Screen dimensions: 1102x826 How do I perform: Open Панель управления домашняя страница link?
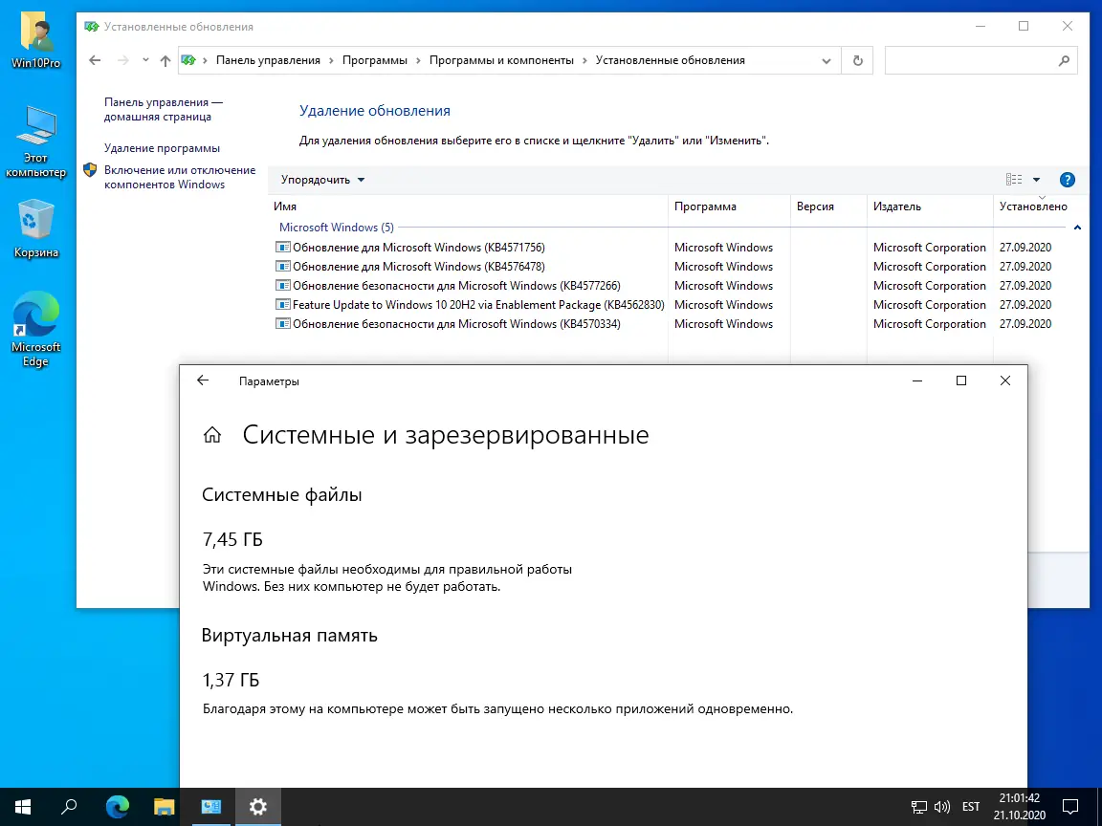point(163,110)
